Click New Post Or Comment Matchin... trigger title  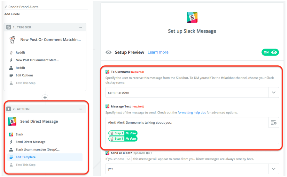point(50,40)
